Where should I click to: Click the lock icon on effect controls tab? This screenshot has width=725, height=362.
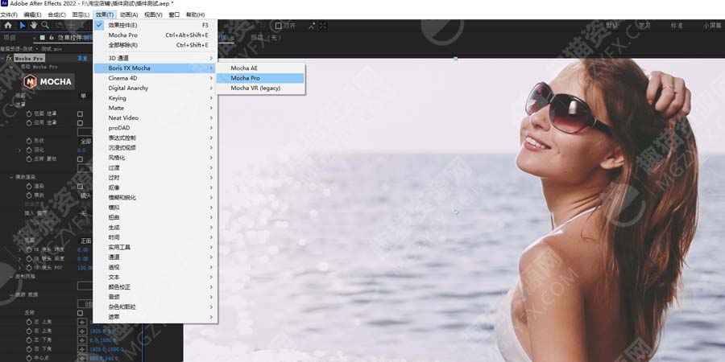[x=51, y=38]
